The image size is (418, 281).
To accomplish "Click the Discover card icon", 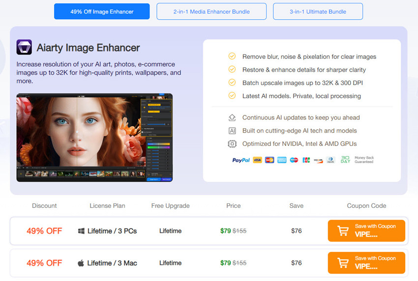I will [318, 160].
